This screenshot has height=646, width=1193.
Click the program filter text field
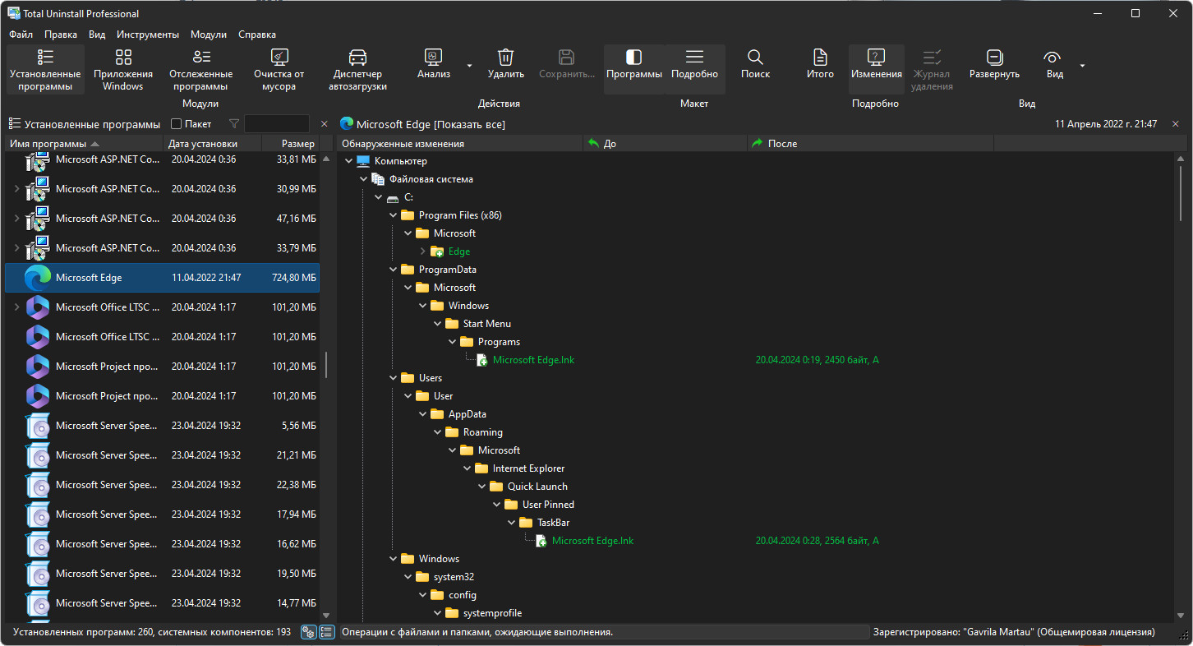pyautogui.click(x=277, y=124)
